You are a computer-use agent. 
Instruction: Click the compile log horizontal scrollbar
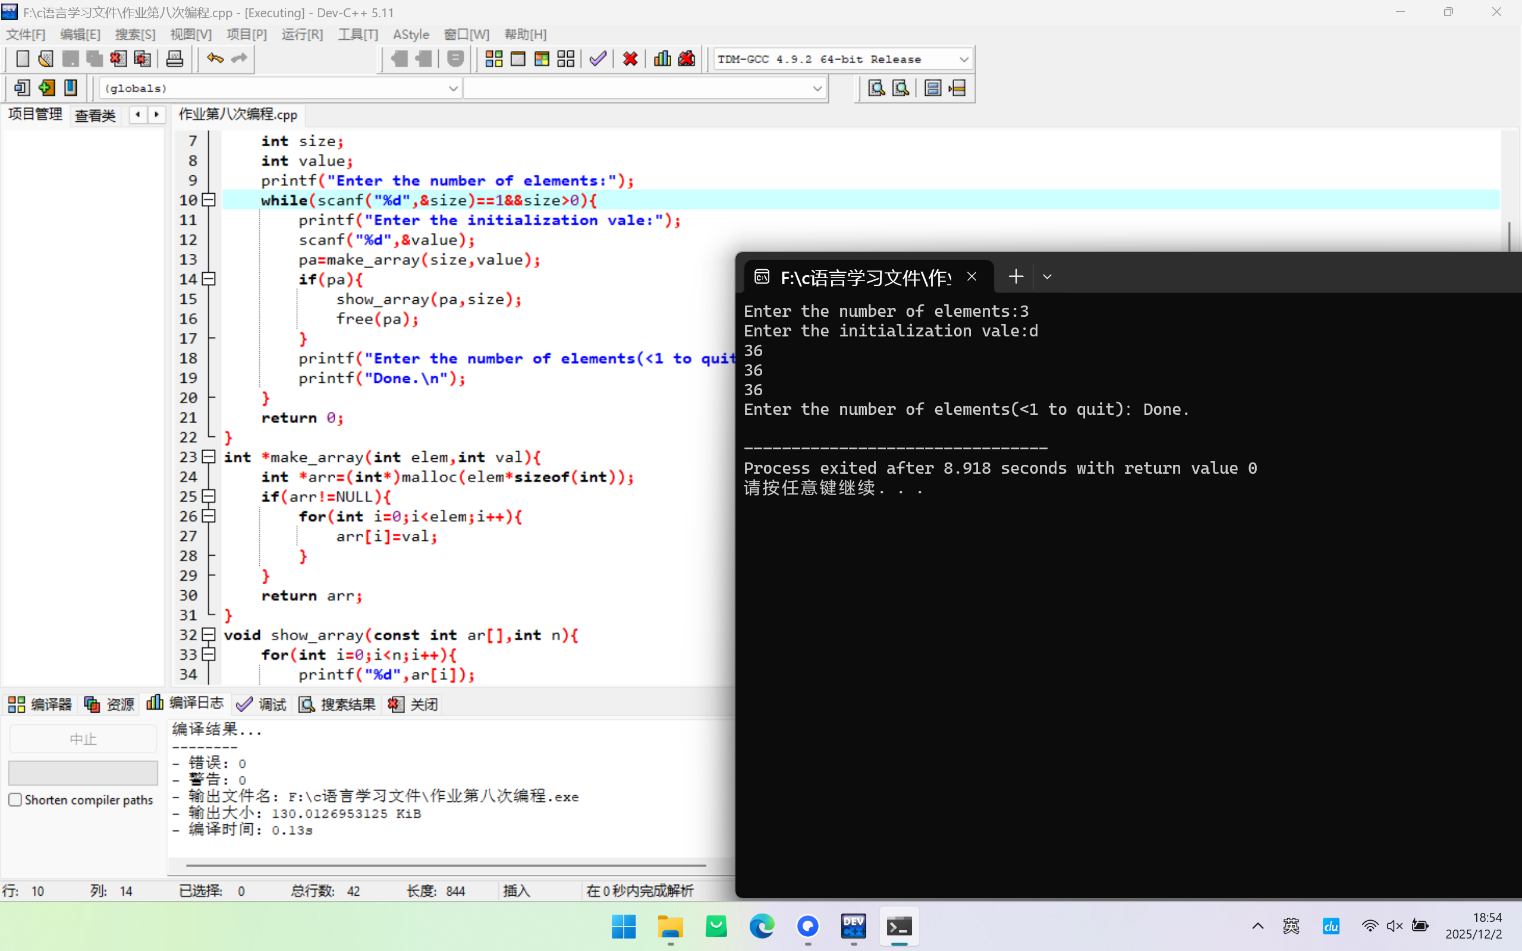(x=445, y=865)
